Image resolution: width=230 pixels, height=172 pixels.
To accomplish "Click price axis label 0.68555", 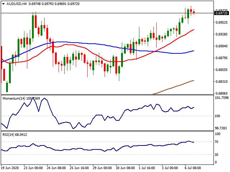I will [x=221, y=70].
